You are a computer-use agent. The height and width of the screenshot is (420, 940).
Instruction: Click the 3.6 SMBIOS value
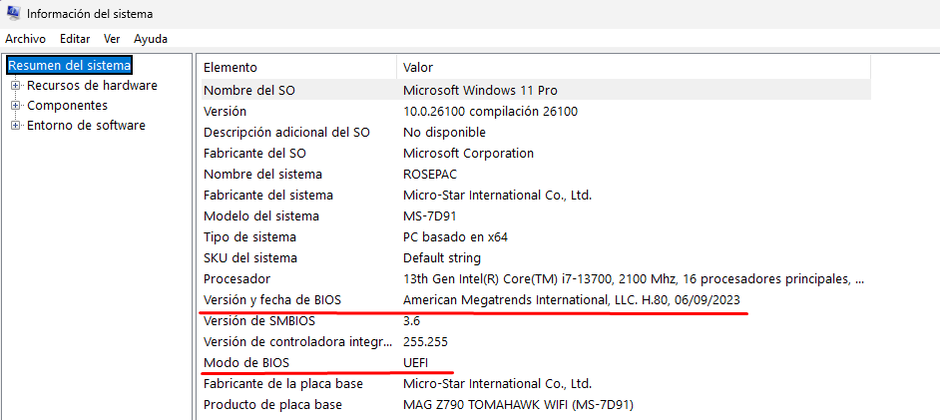[x=412, y=321]
